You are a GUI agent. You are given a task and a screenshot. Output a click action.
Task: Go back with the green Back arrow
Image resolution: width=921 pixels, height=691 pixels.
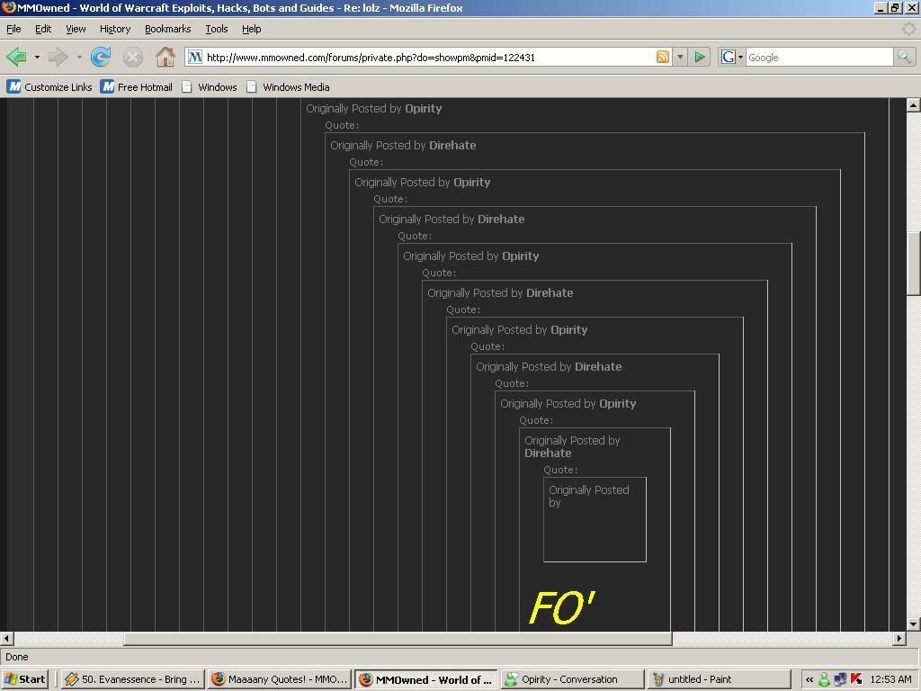pos(16,57)
